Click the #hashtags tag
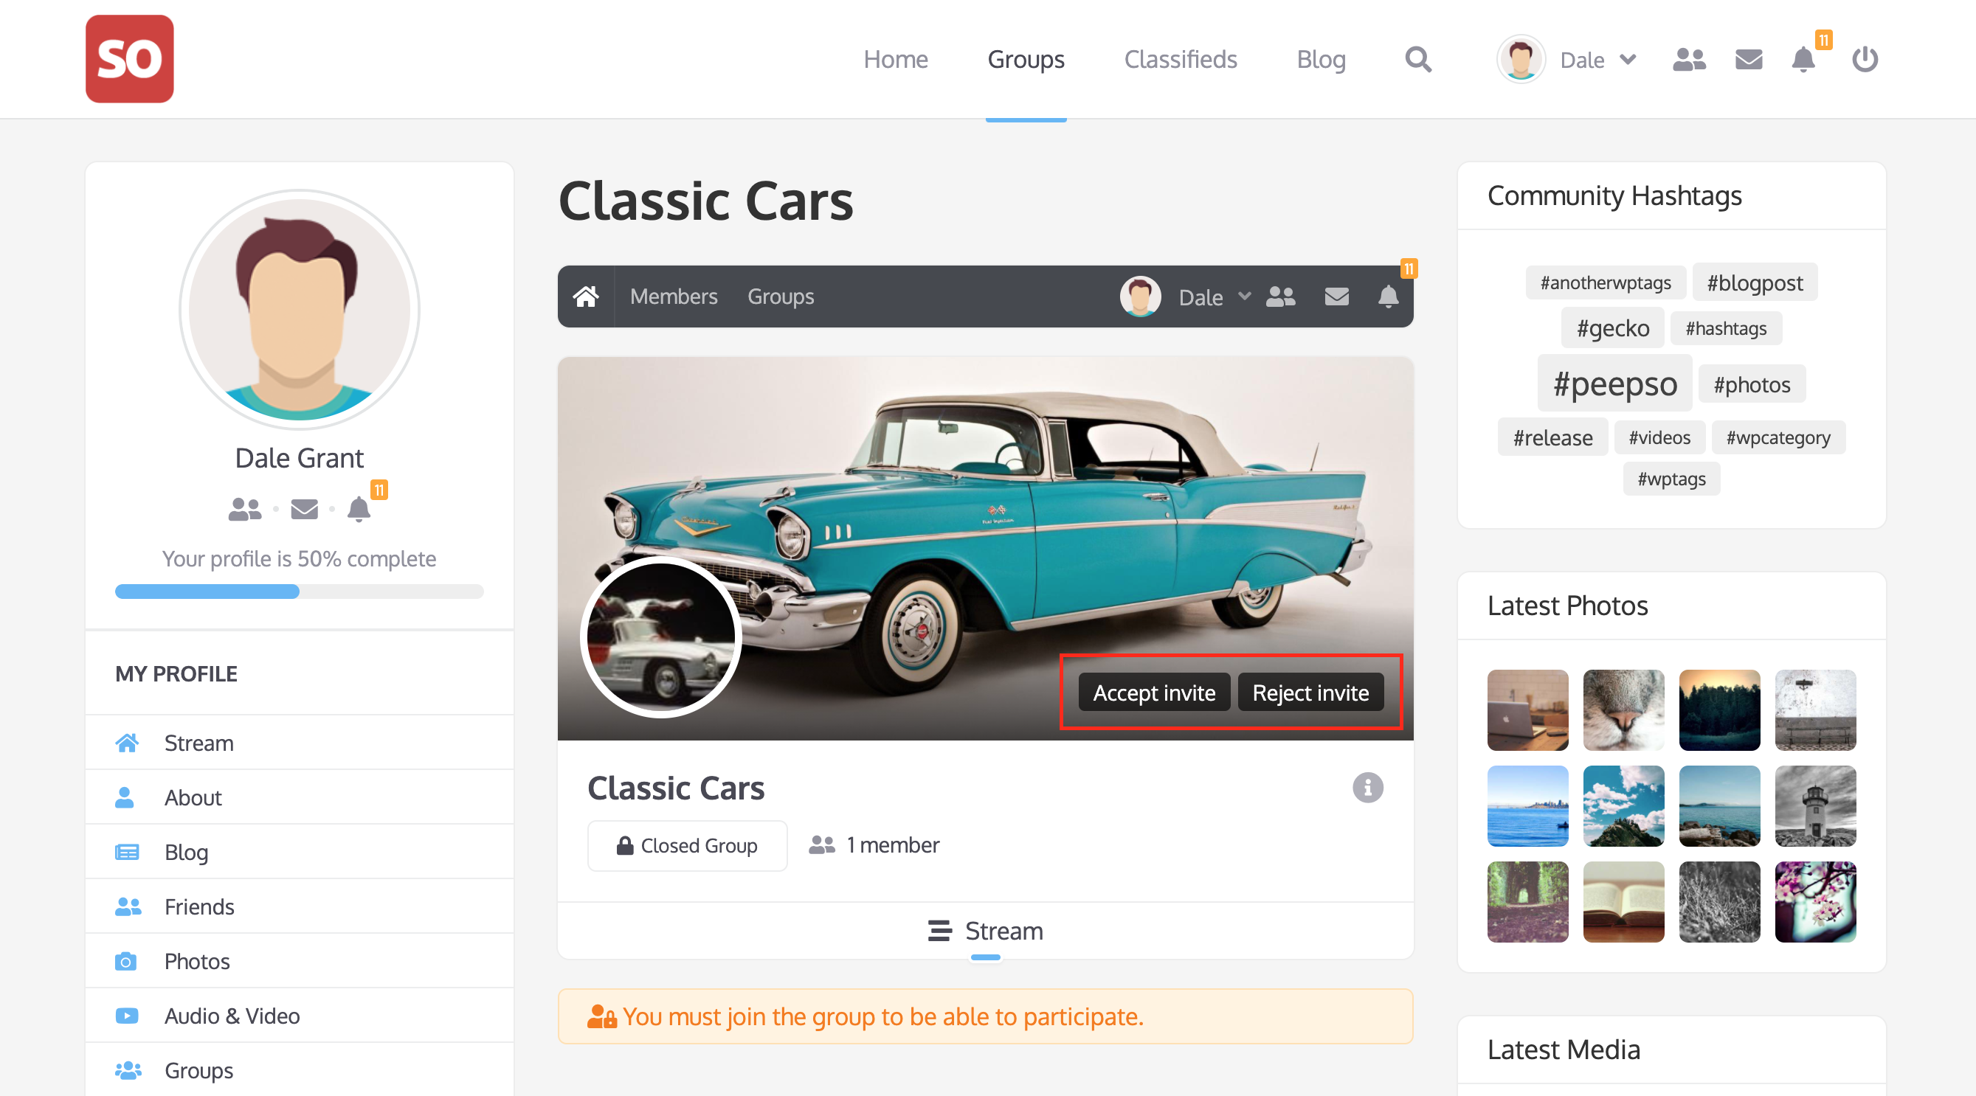 click(1726, 328)
